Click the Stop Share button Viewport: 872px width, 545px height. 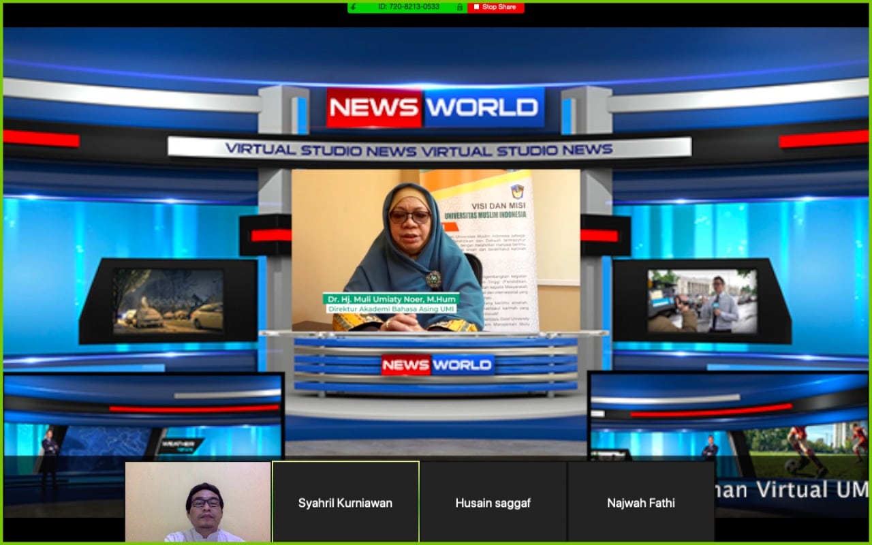(x=498, y=7)
